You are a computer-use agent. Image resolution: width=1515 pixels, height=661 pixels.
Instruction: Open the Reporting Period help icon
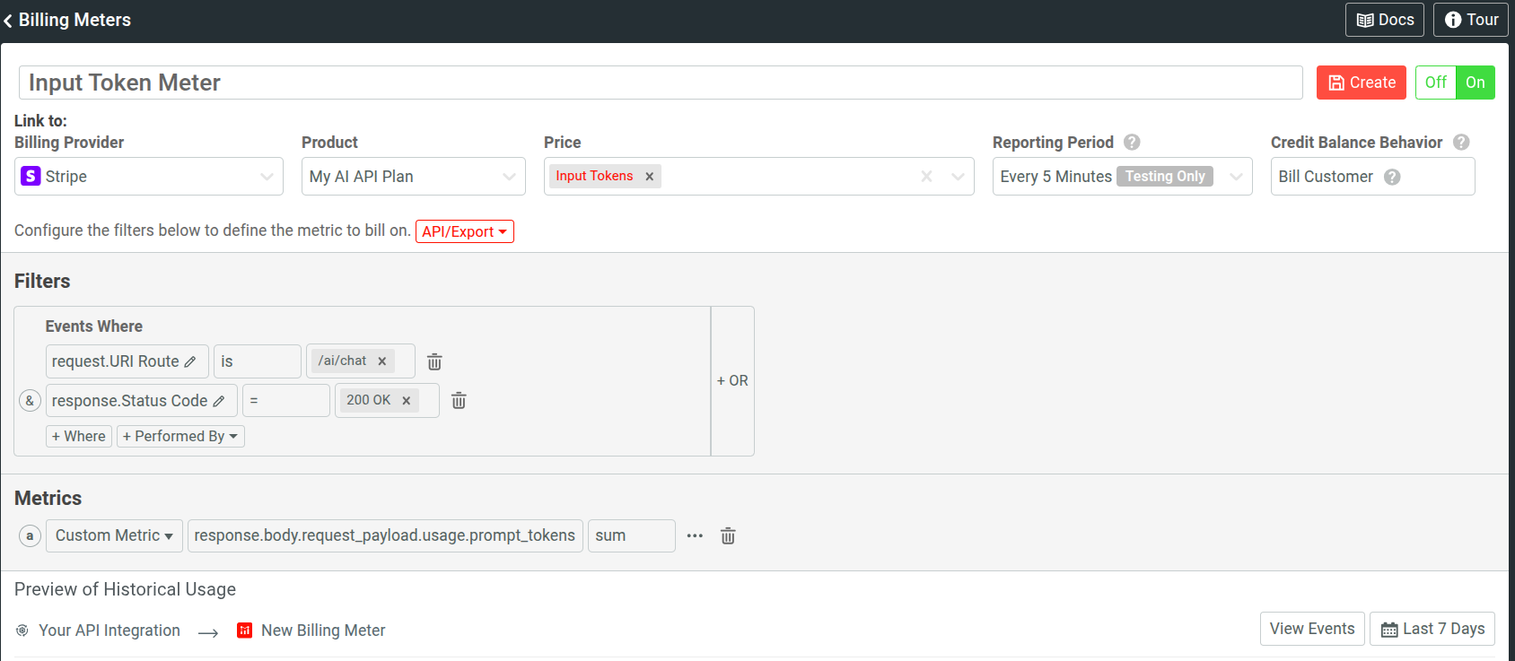click(x=1132, y=143)
